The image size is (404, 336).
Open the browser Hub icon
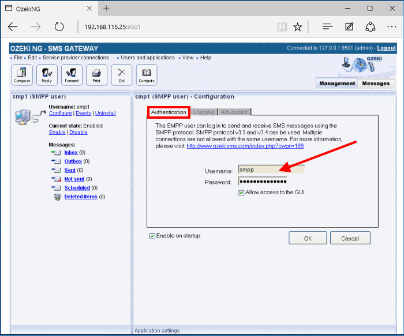click(x=327, y=27)
